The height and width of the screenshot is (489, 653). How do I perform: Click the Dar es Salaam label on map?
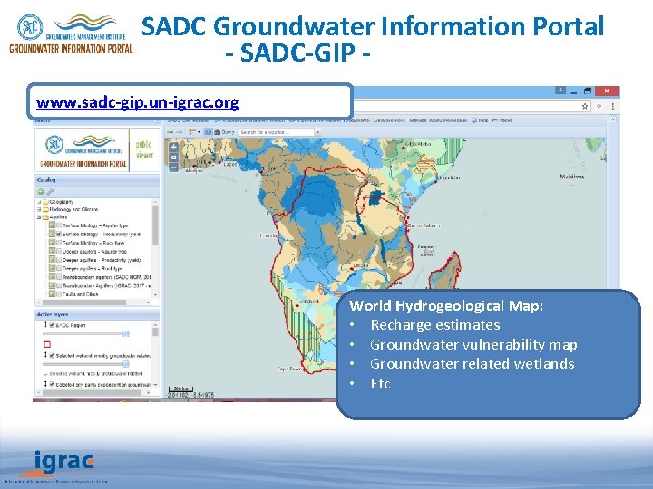click(424, 225)
